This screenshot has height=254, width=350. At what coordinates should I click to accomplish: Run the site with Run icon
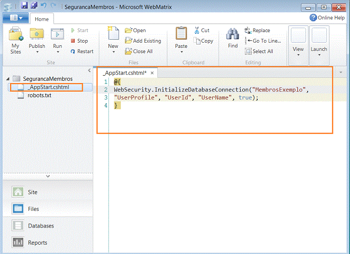coord(57,34)
